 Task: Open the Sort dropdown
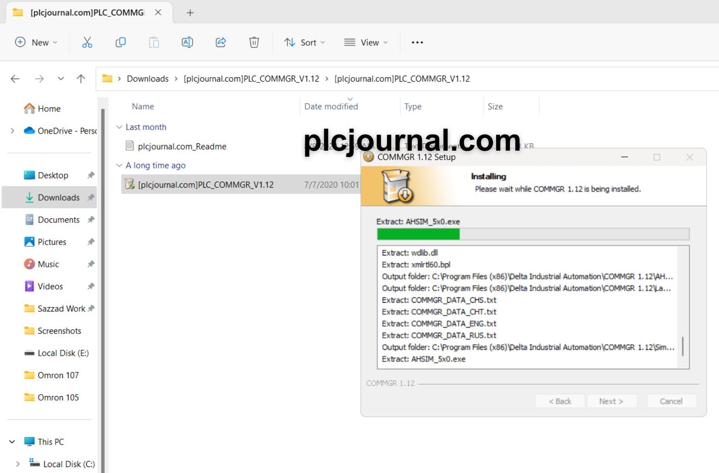pyautogui.click(x=304, y=43)
